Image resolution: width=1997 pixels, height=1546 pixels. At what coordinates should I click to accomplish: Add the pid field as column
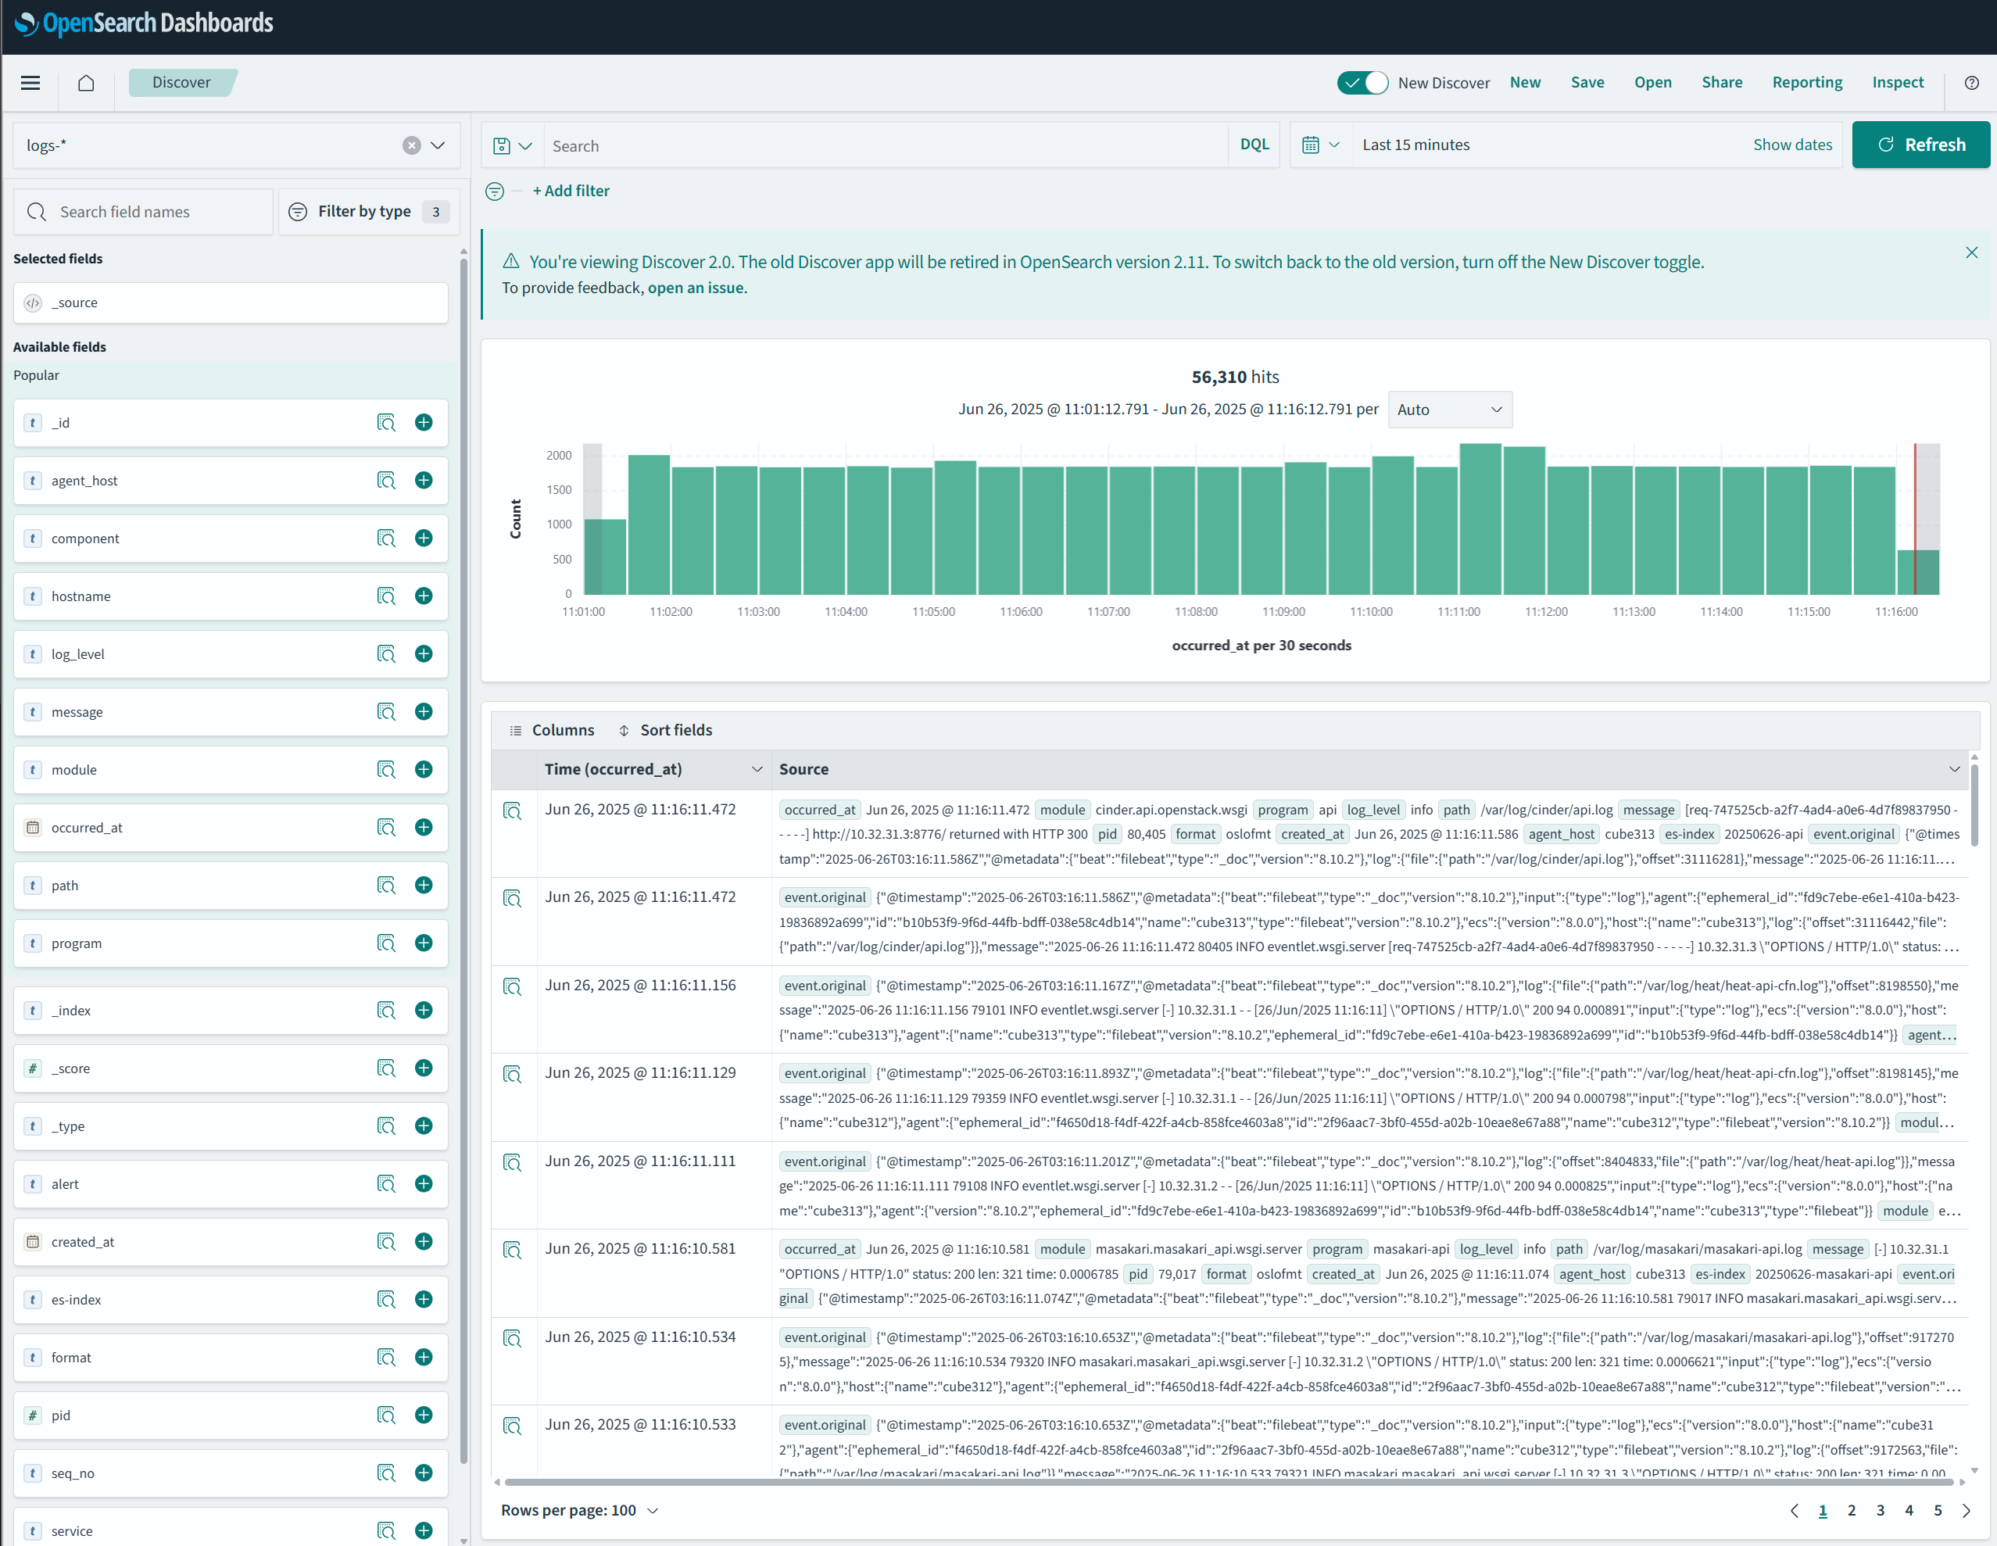click(x=424, y=1415)
